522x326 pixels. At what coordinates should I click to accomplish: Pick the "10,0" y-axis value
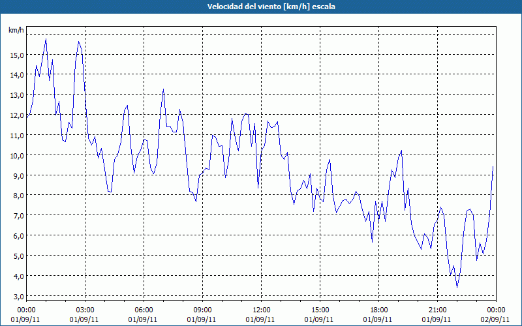17,156
